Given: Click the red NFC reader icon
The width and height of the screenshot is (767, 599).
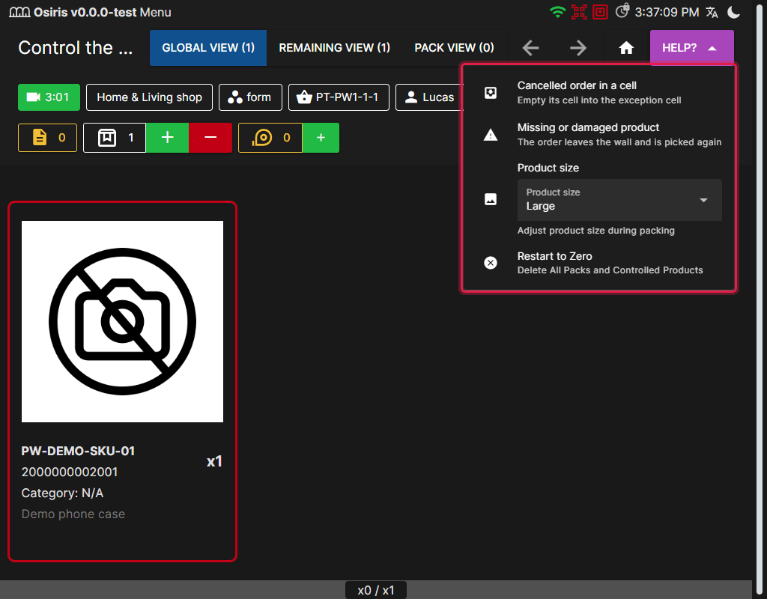Looking at the screenshot, I should (x=600, y=12).
